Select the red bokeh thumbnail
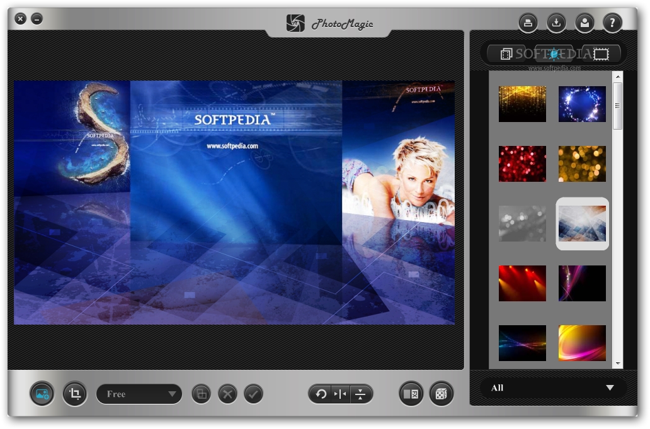Screen dimensions: 650x429 click(522, 164)
